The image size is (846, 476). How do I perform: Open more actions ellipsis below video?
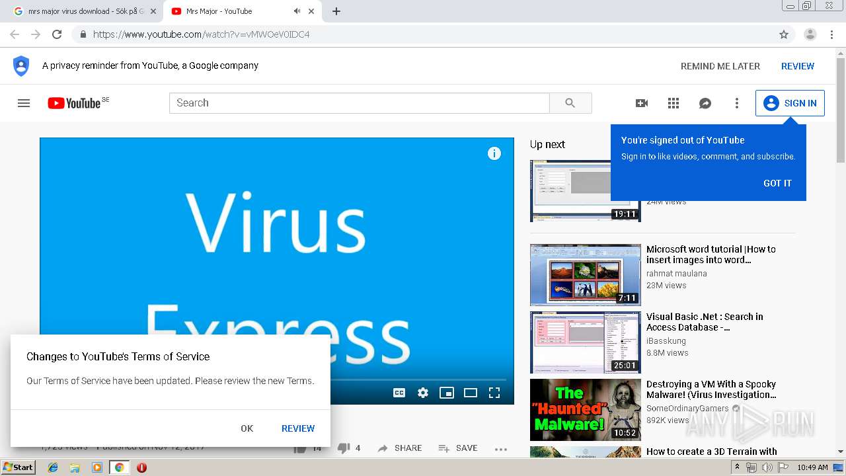pyautogui.click(x=501, y=449)
